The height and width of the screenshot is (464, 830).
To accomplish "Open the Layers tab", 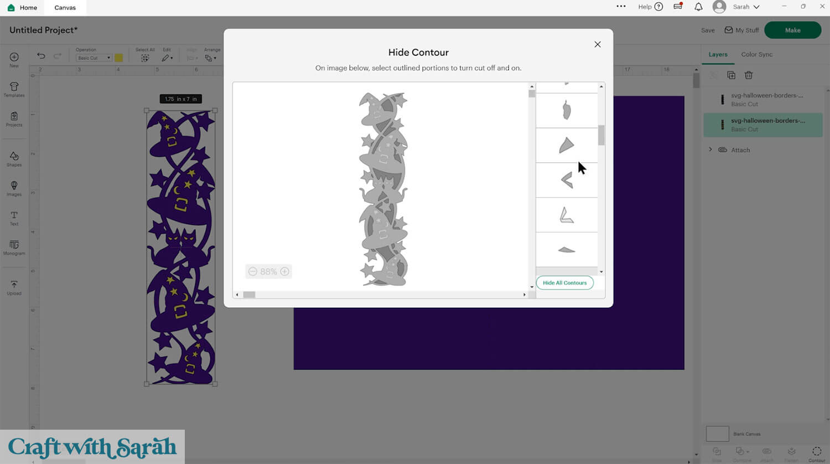I will [718, 54].
